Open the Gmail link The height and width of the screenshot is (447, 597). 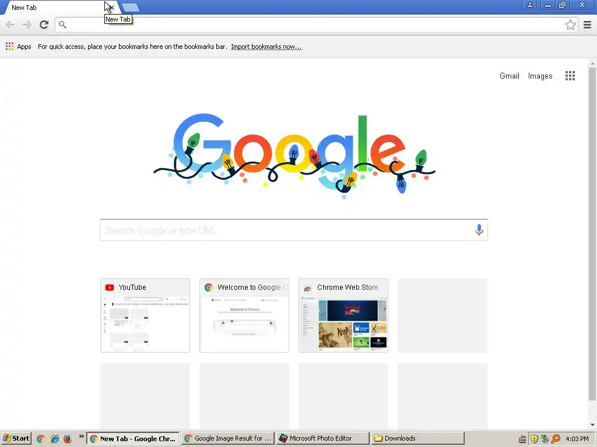coord(509,76)
